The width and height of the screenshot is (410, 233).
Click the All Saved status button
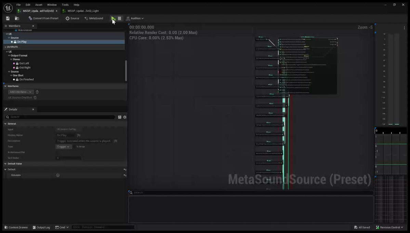pyautogui.click(x=362, y=227)
